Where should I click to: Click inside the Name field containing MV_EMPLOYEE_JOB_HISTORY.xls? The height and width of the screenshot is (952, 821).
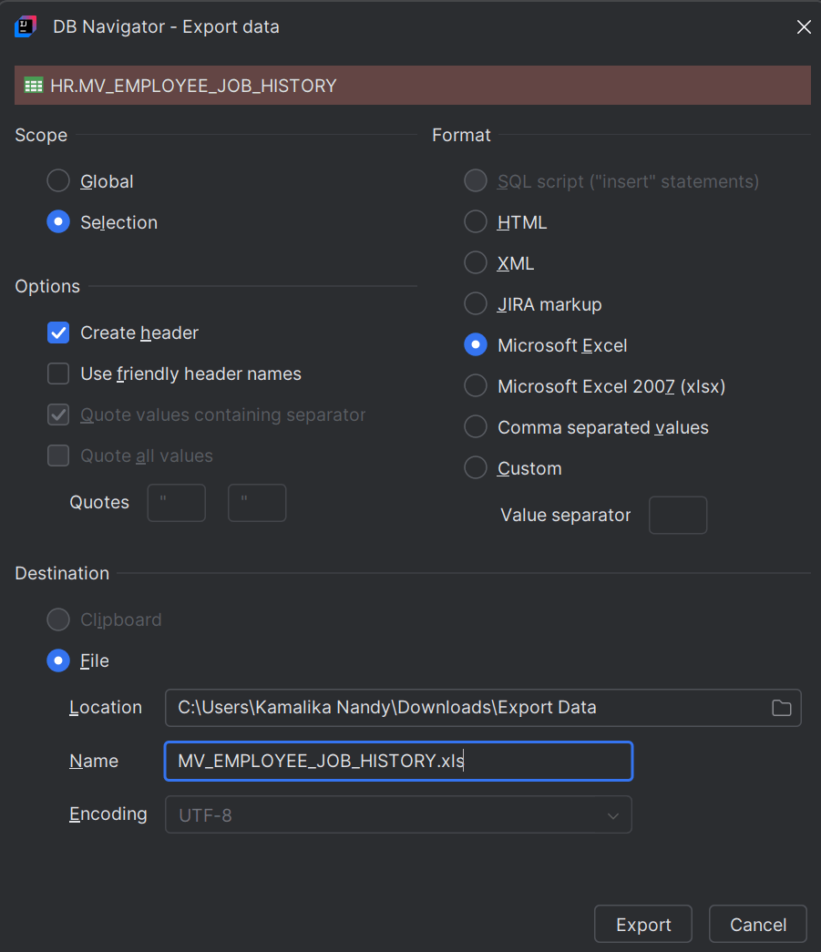tap(398, 761)
